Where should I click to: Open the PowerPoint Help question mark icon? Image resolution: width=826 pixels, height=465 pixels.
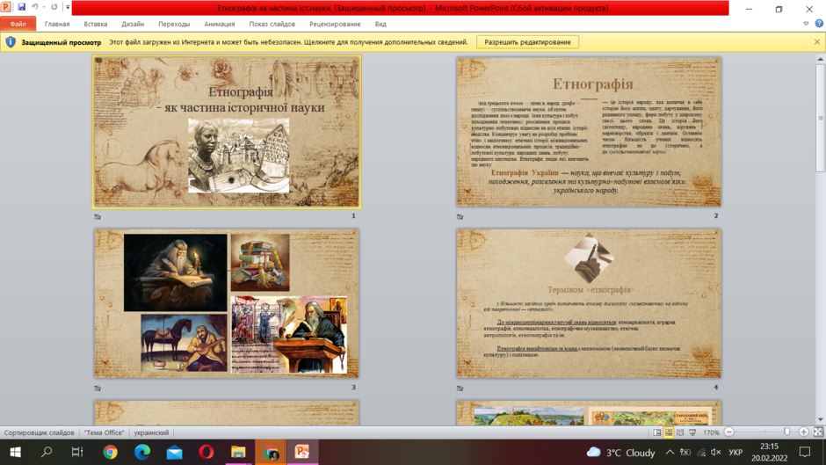click(x=819, y=24)
